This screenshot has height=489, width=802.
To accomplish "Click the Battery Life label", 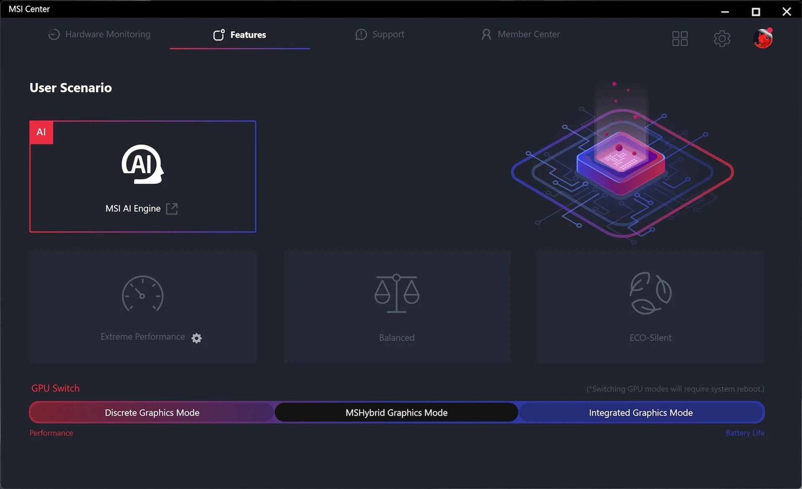I will point(745,433).
